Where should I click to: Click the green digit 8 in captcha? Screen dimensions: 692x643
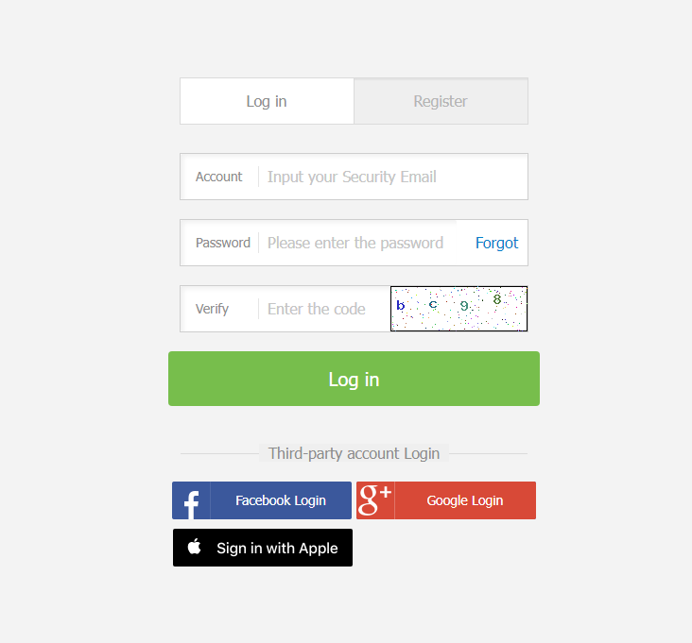[497, 299]
